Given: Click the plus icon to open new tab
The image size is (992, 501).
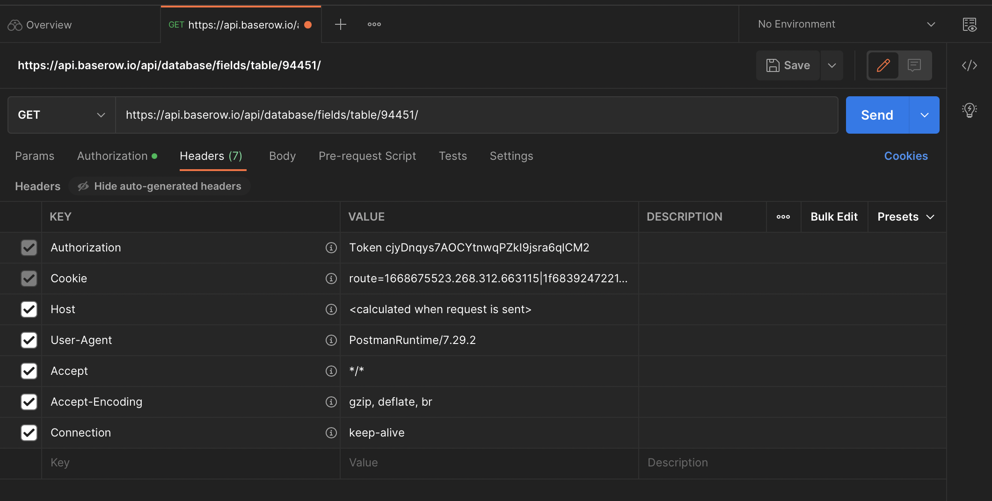Looking at the screenshot, I should click(340, 24).
